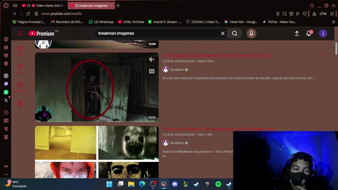Open the WhatsApp bookmark in the bookmarks bar
Screen dimensions: 338x190
101,22
